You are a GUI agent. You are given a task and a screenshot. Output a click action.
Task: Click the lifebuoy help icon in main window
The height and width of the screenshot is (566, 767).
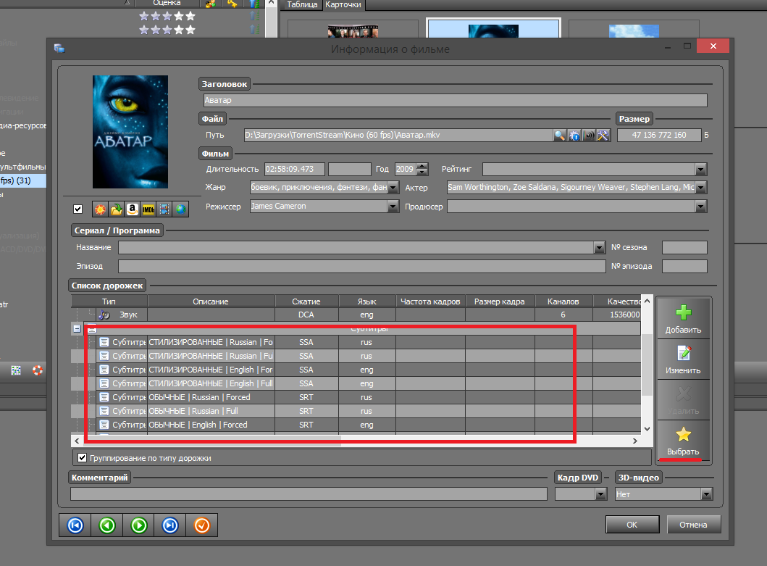pyautogui.click(x=38, y=370)
